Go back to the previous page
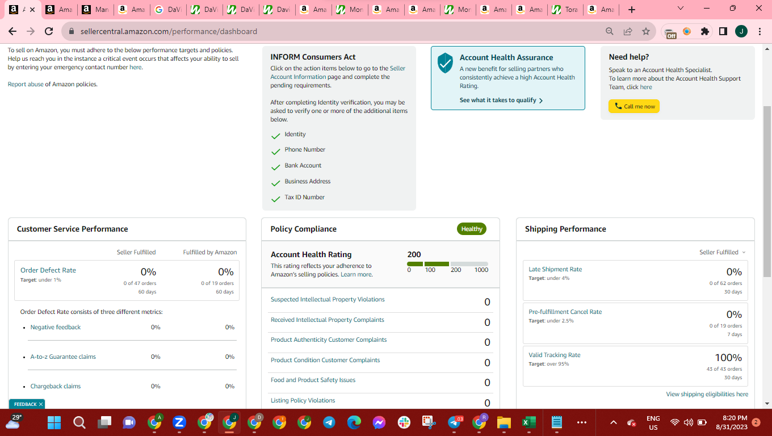772x436 pixels. (x=12, y=31)
